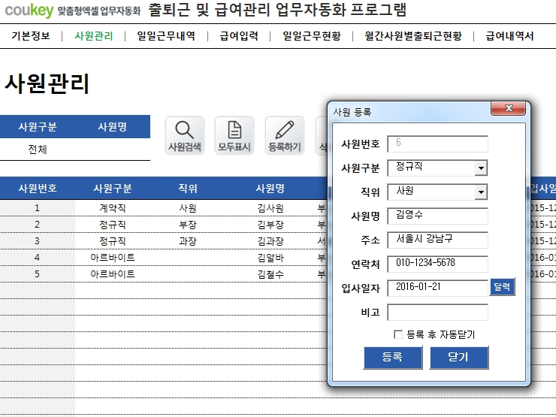This screenshot has width=556, height=417.
Task: Click the blue 닫기 button
Action: [x=459, y=358]
